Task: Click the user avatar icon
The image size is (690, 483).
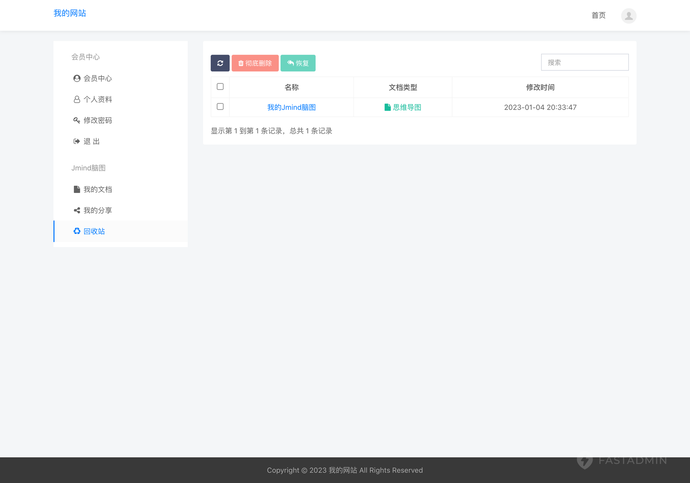Action: [629, 16]
